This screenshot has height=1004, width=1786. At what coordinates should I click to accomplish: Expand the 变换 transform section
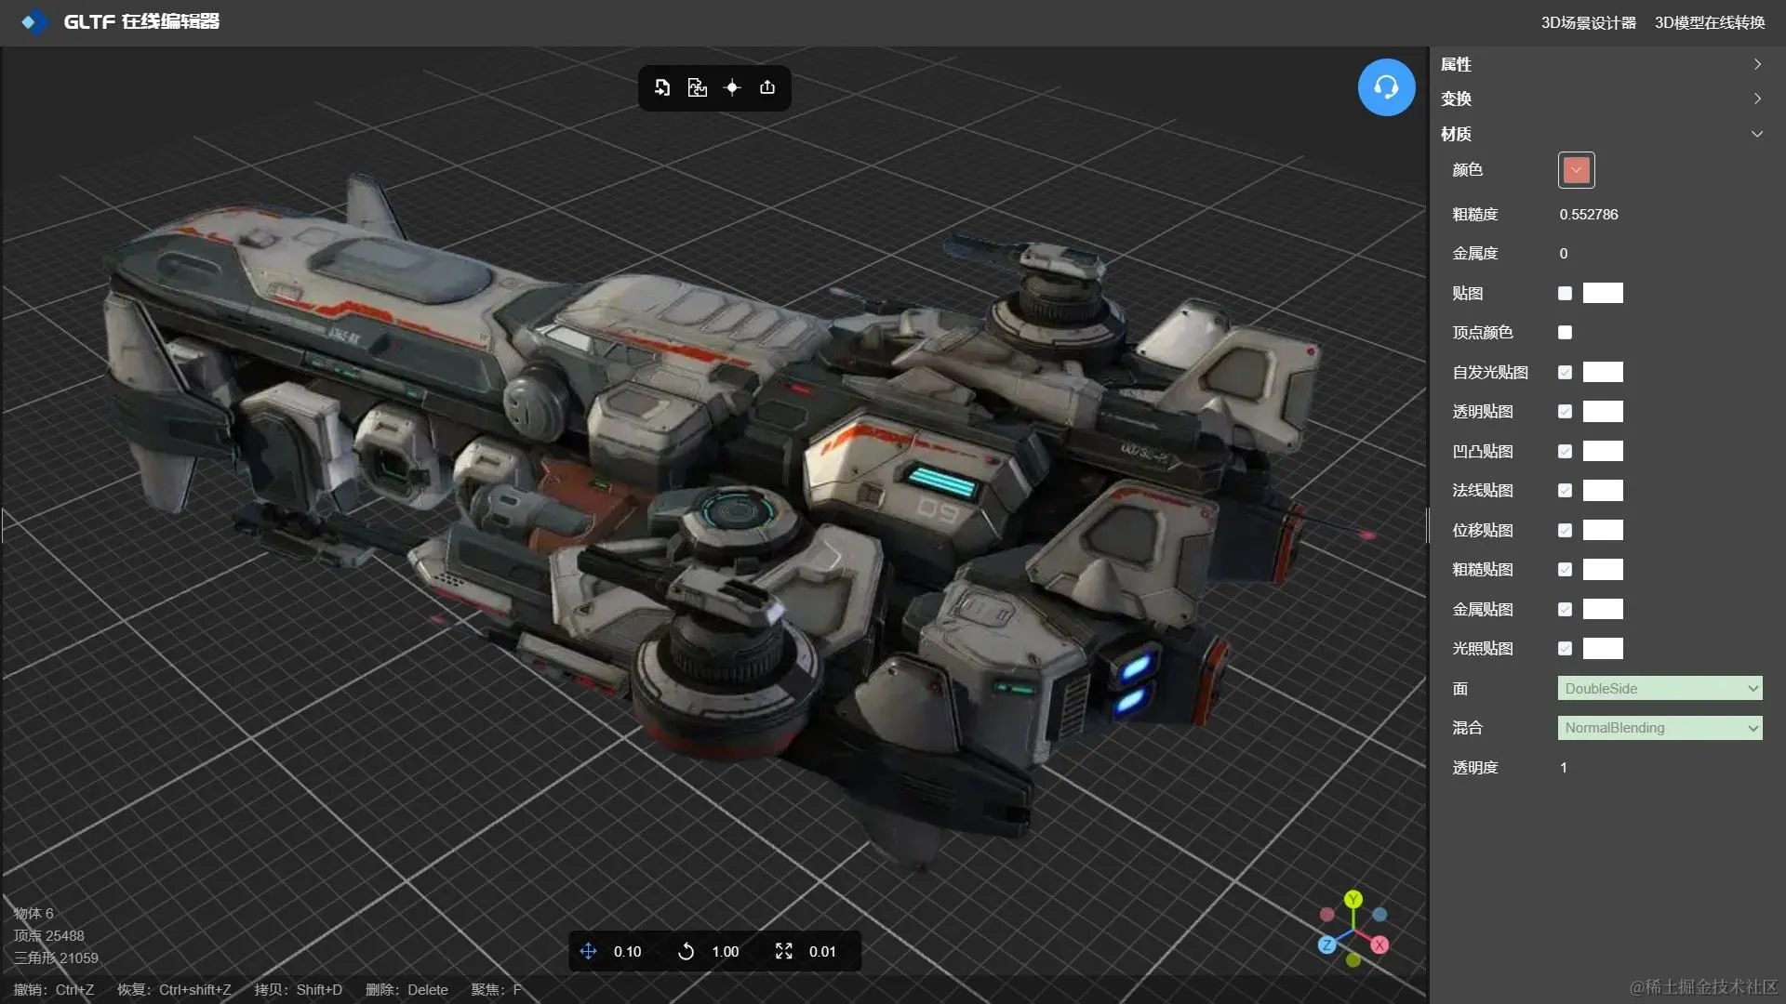click(1600, 99)
